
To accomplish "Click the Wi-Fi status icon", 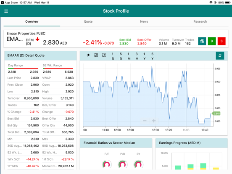I will [211, 3].
